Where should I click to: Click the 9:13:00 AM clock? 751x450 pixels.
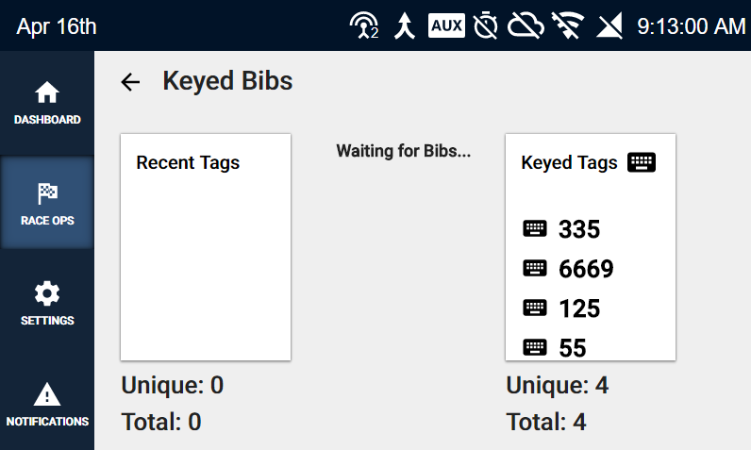point(692,26)
